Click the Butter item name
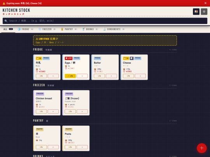Viewport: 210px width, 157px height. (97, 63)
